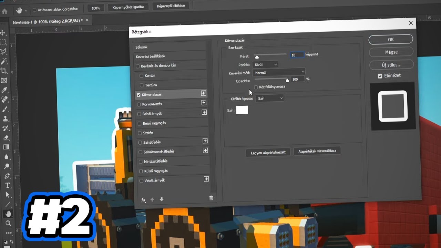Screen dimensions: 441x248
Task: Select the Move tool
Action: tap(3, 33)
